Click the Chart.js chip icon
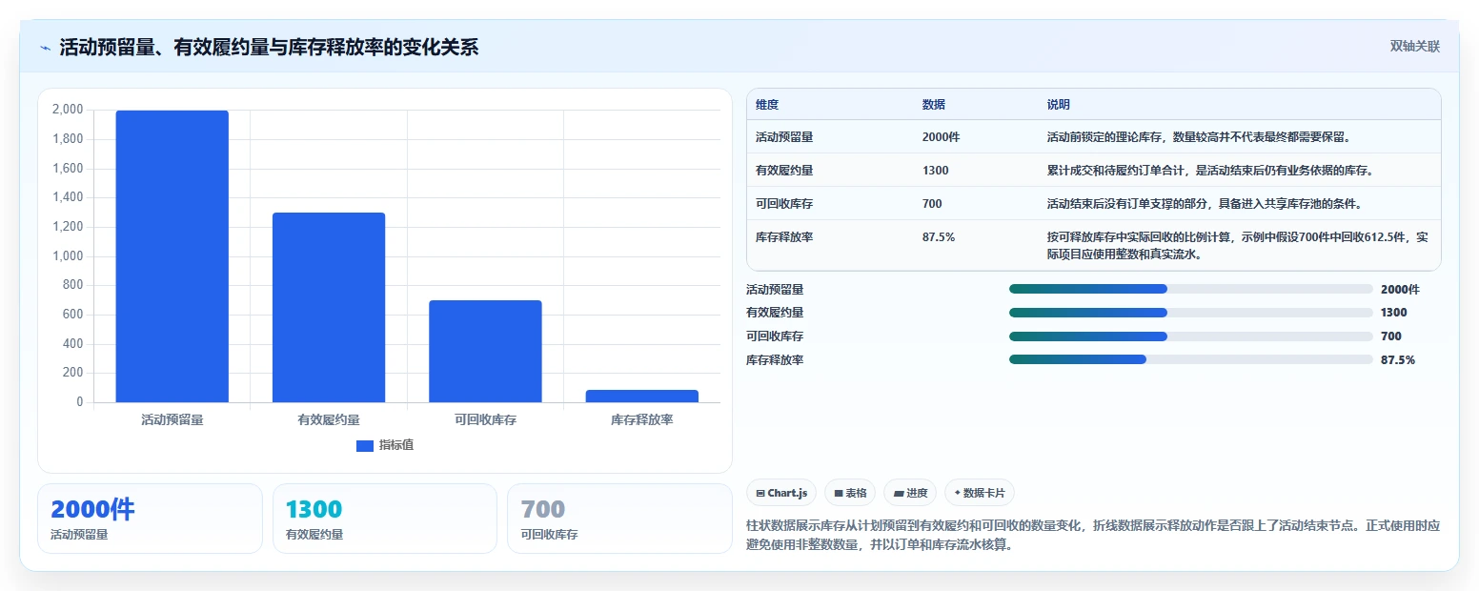The width and height of the screenshot is (1479, 591). tap(760, 493)
